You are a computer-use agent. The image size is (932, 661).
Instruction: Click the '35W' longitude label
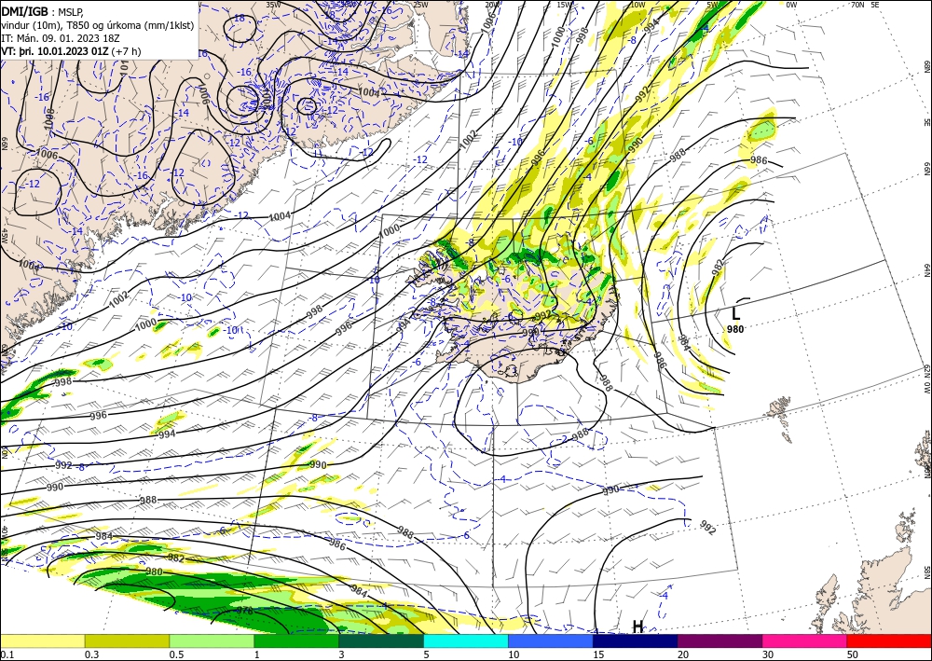tap(273, 5)
